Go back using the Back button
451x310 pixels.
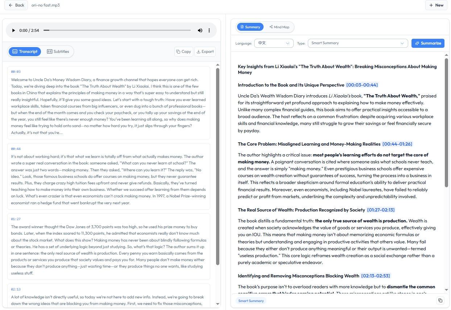16,5
